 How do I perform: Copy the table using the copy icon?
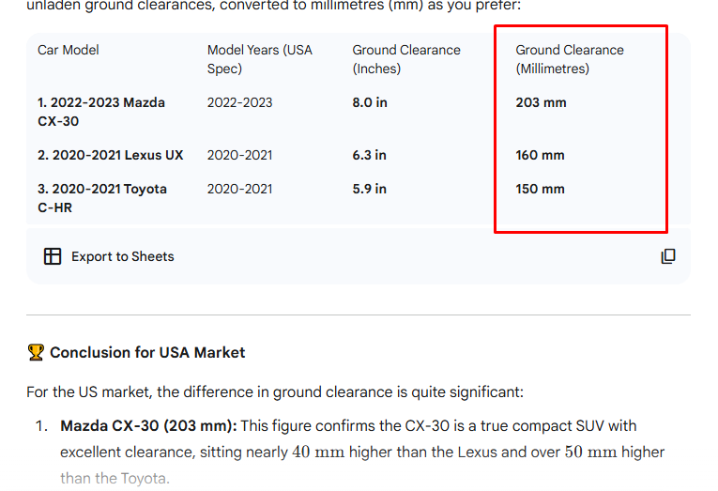pos(668,256)
